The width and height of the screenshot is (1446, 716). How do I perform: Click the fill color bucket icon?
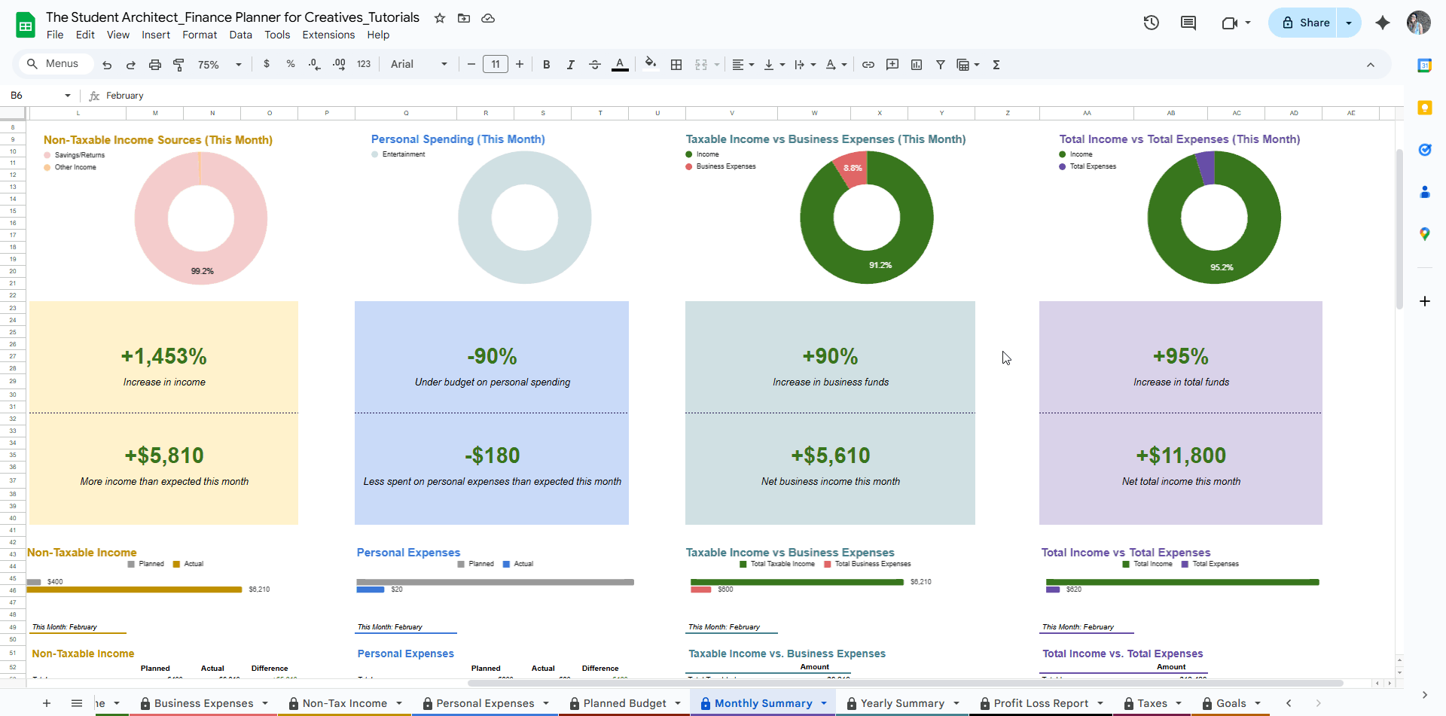[x=651, y=64]
